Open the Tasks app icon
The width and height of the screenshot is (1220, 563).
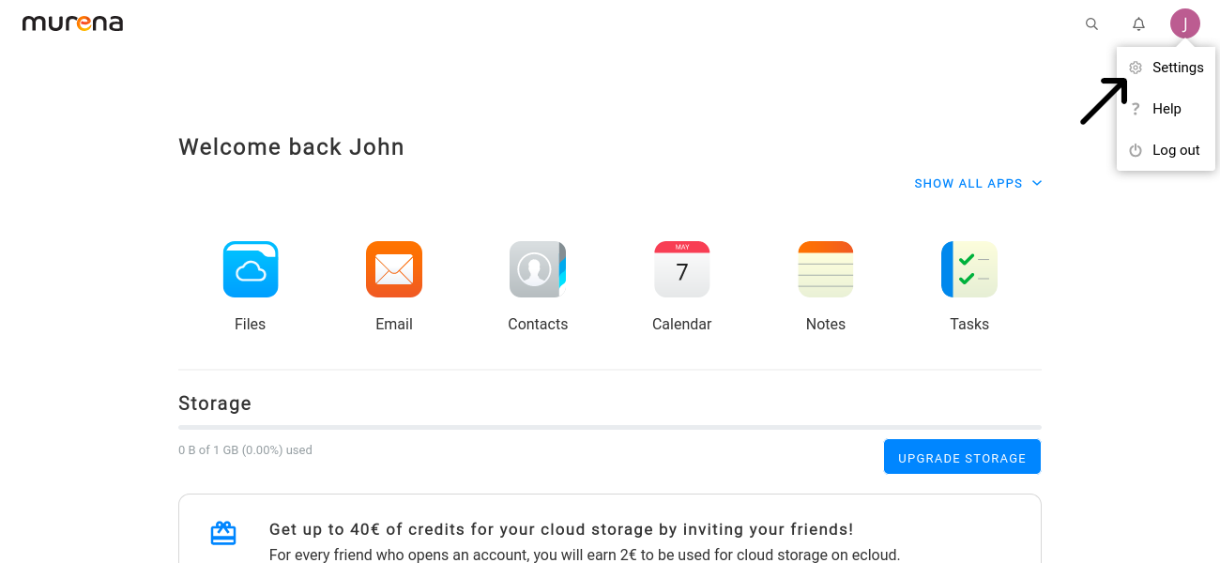[x=969, y=269]
